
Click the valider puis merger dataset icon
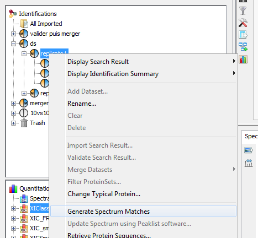[x=24, y=34]
